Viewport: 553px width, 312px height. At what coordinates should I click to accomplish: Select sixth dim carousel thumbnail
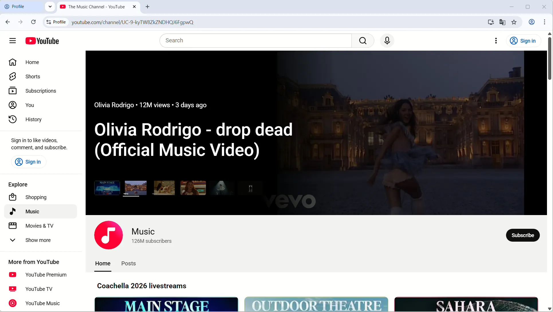click(x=250, y=188)
